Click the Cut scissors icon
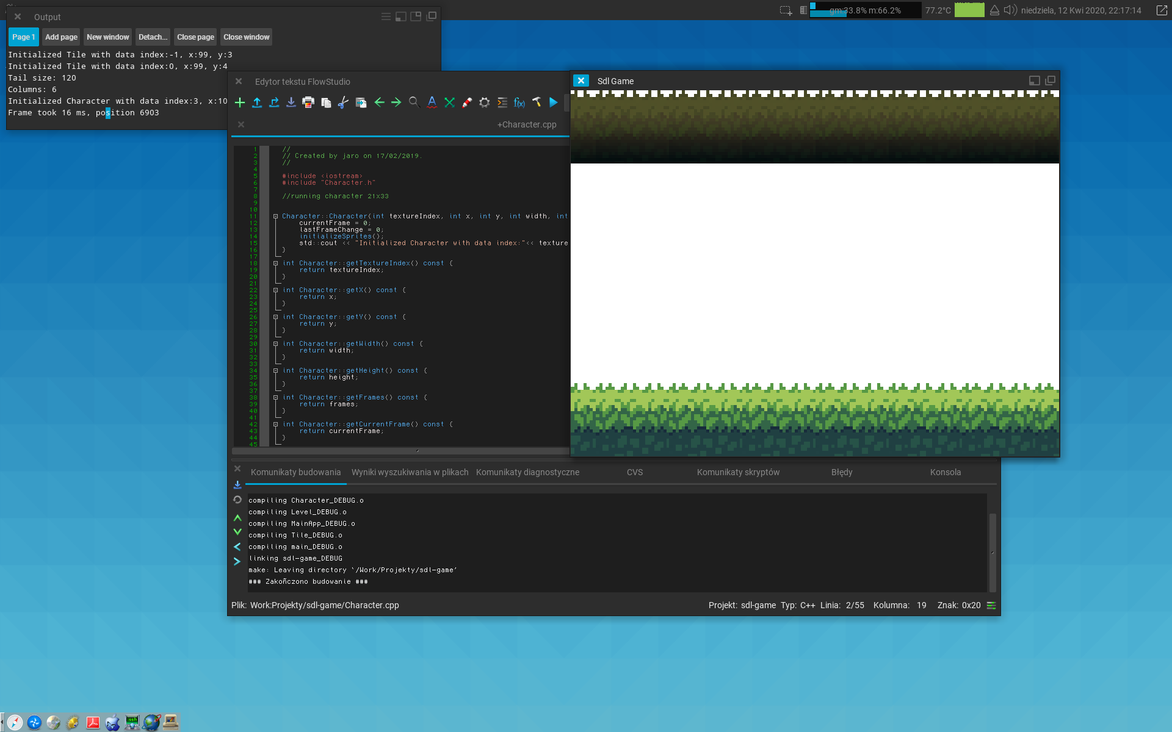This screenshot has width=1172, height=732. click(x=343, y=102)
